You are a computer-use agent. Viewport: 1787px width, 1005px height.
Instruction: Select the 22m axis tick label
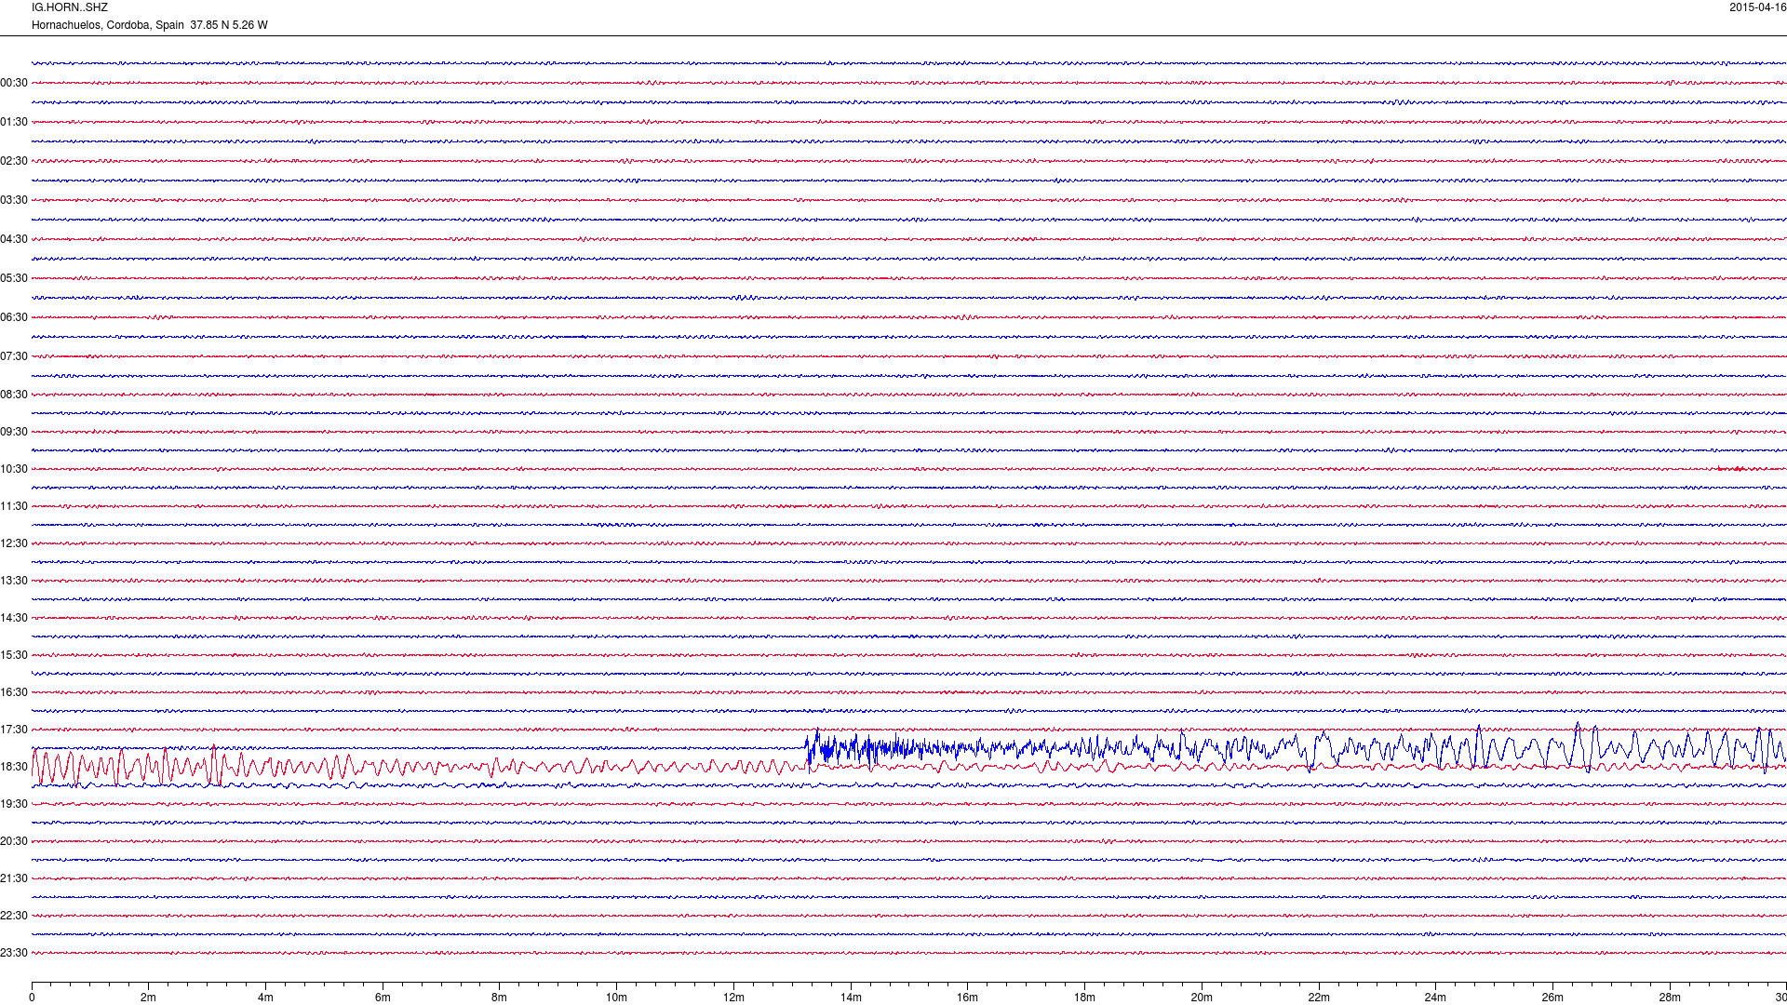(x=1319, y=998)
